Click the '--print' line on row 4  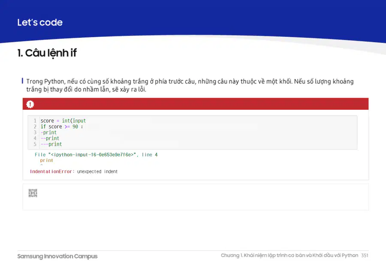[x=50, y=138]
